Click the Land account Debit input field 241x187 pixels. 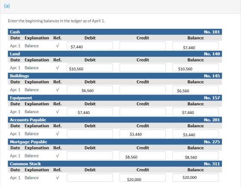tap(90, 68)
